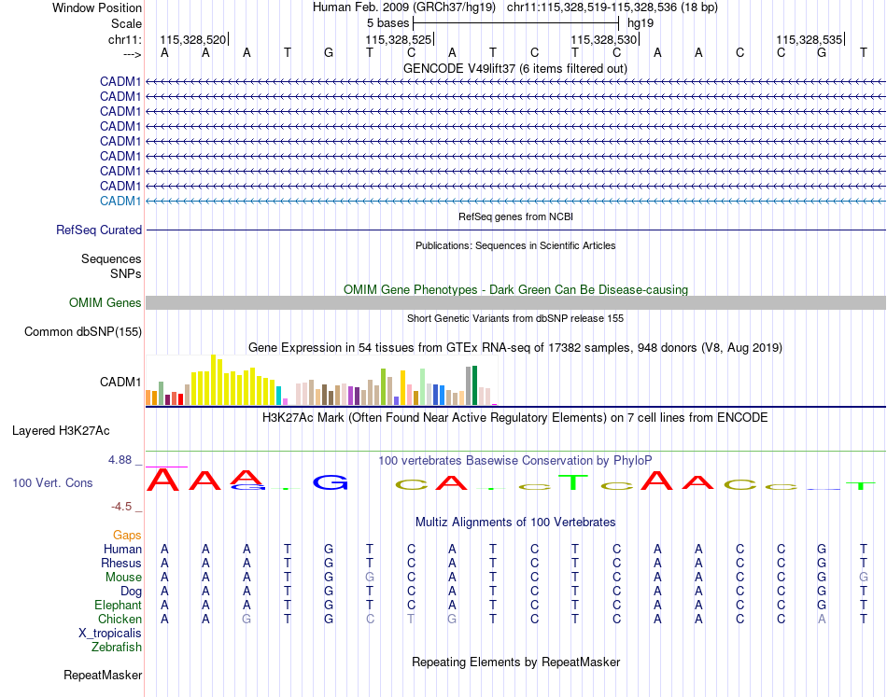Click the RefSeq Curated track label
Image resolution: width=887 pixels, height=697 pixels.
(99, 230)
